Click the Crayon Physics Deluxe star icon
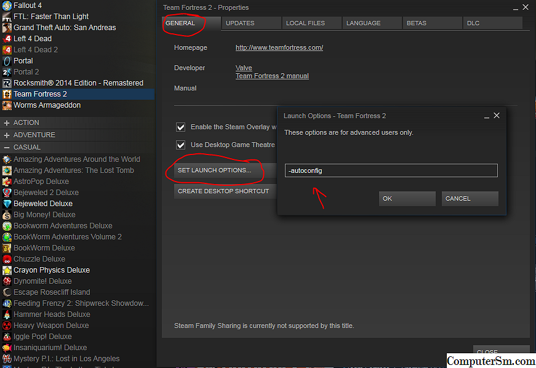This screenshot has width=536, height=368. (7, 270)
